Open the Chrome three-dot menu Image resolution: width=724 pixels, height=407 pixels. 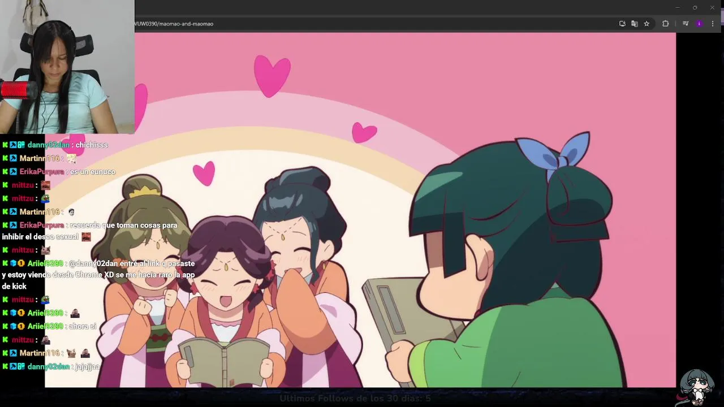pyautogui.click(x=713, y=24)
